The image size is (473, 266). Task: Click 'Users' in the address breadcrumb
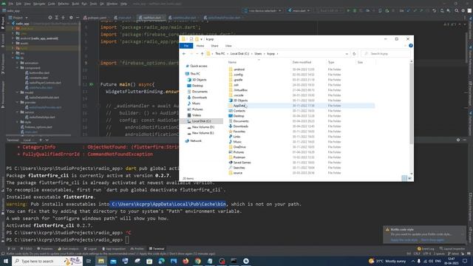[x=258, y=54]
